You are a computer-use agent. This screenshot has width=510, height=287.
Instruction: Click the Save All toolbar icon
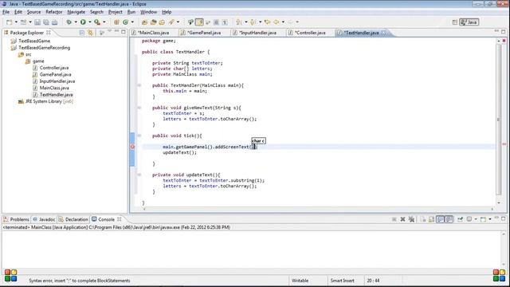click(46, 22)
